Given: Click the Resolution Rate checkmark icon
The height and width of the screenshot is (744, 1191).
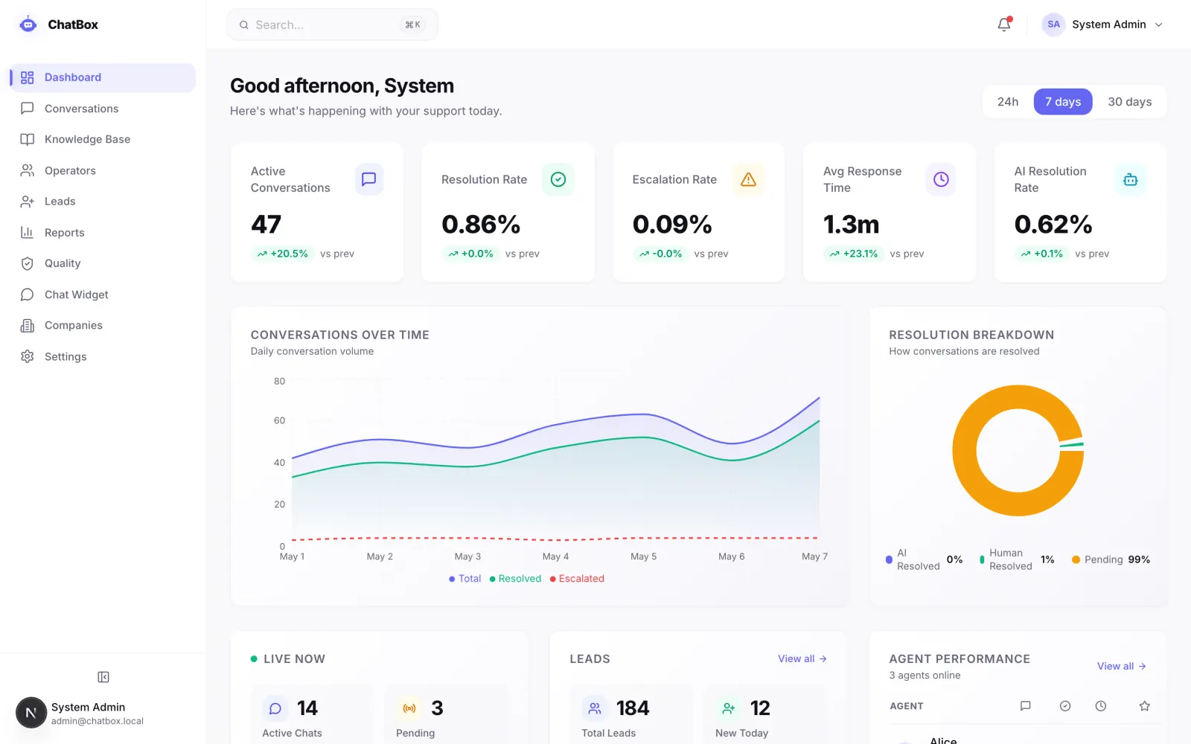Looking at the screenshot, I should coord(558,179).
